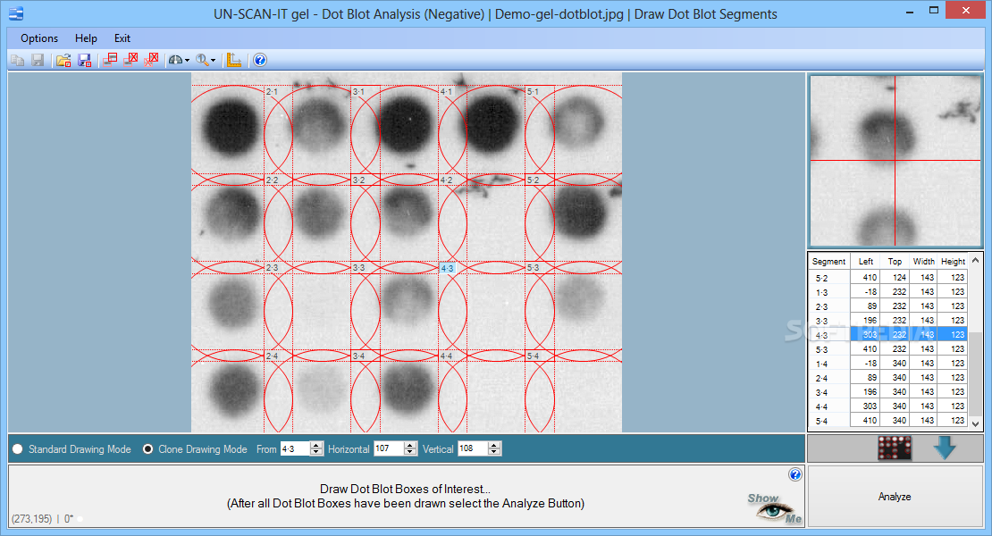Click the ruler calibration icon
The height and width of the screenshot is (536, 992).
tap(234, 60)
